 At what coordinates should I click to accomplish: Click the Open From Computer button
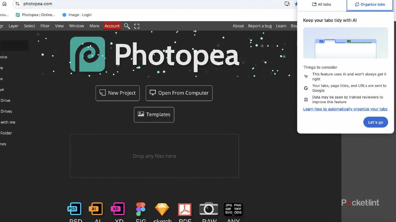179,93
